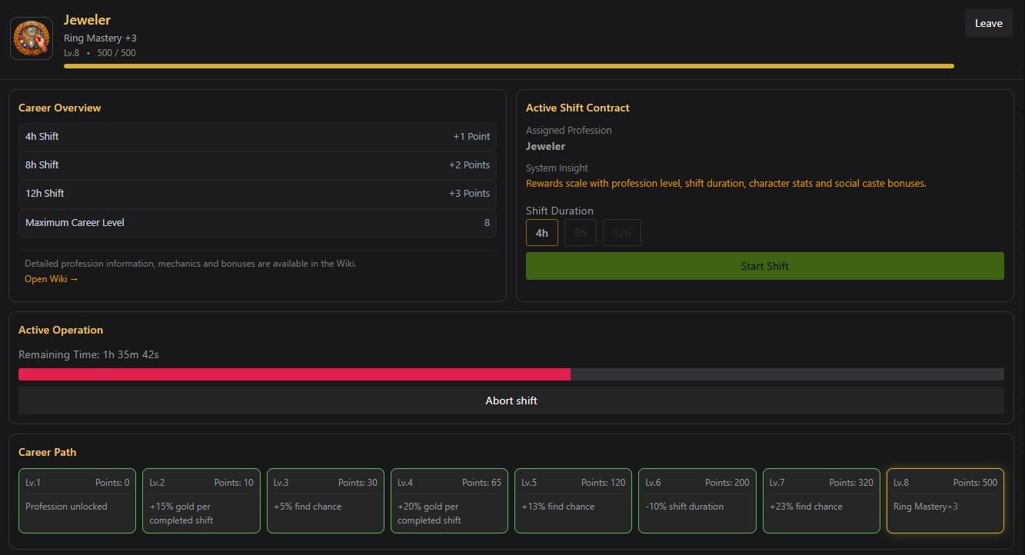Select the 8h Shift +2 Points row

258,165
